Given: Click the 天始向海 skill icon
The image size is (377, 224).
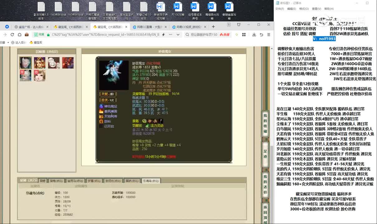Looking at the screenshot, I should [101, 116].
